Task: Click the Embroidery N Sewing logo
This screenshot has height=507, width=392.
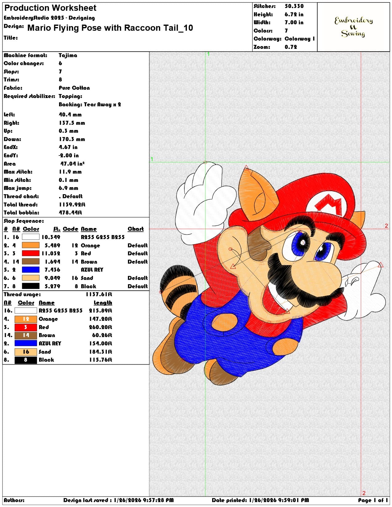Action: (x=354, y=27)
